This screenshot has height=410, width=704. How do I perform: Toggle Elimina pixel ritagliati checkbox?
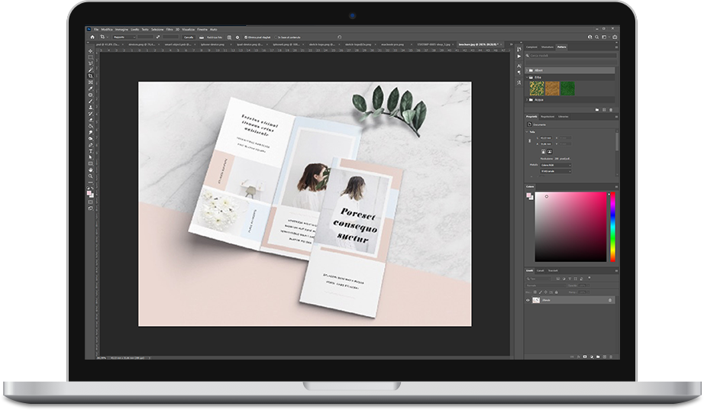(246, 37)
